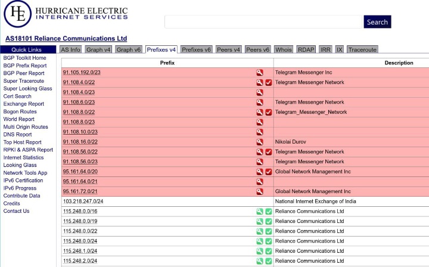This screenshot has height=267, width=429.
Task: Open Network Tools App link
Action: click(x=25, y=173)
